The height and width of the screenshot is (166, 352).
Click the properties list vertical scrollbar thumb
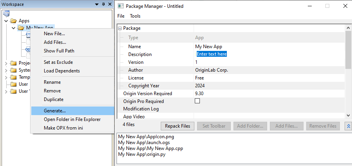[x=348, y=50]
